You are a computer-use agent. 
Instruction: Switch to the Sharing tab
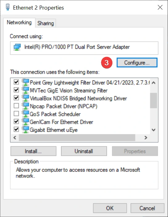[x=45, y=23]
